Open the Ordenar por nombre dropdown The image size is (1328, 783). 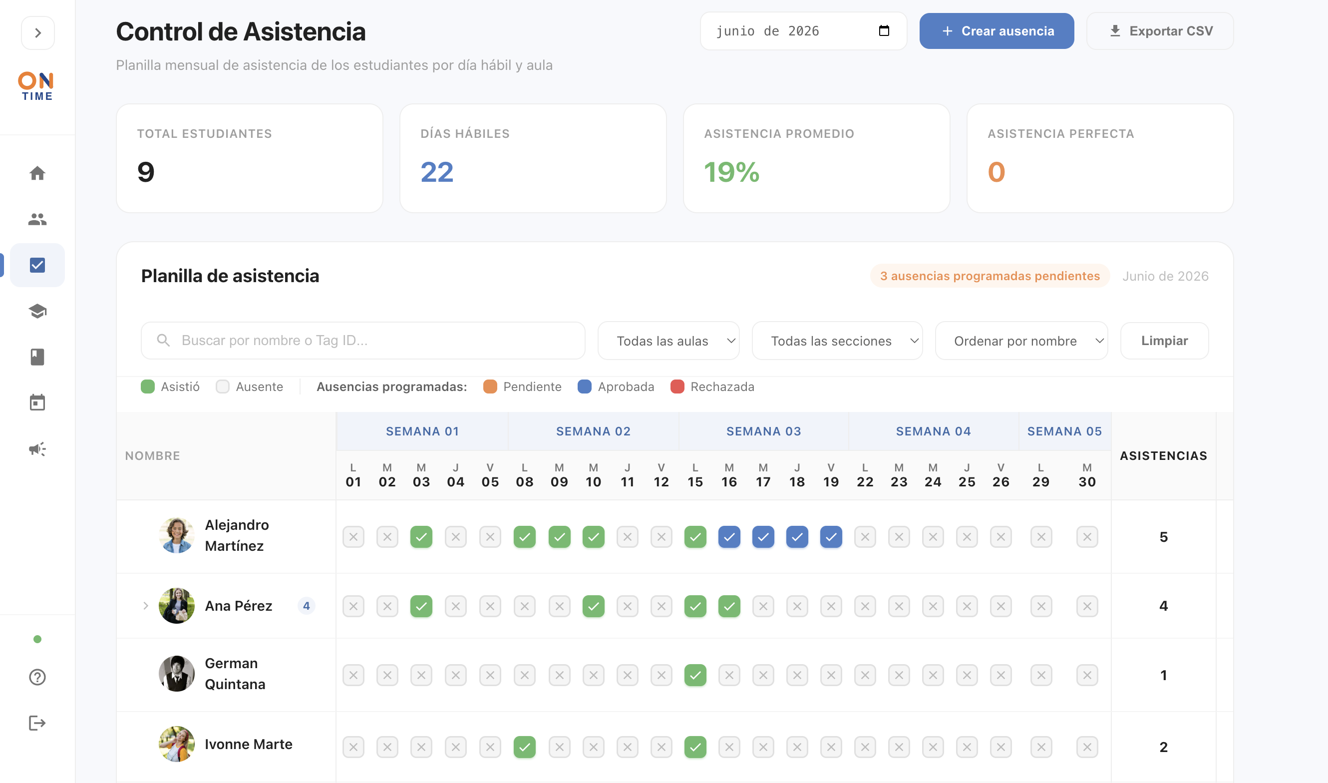click(1021, 341)
